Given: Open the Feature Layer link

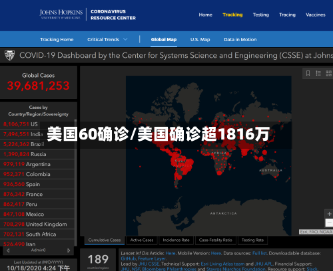Looking at the screenshot, I should tap(152, 258).
